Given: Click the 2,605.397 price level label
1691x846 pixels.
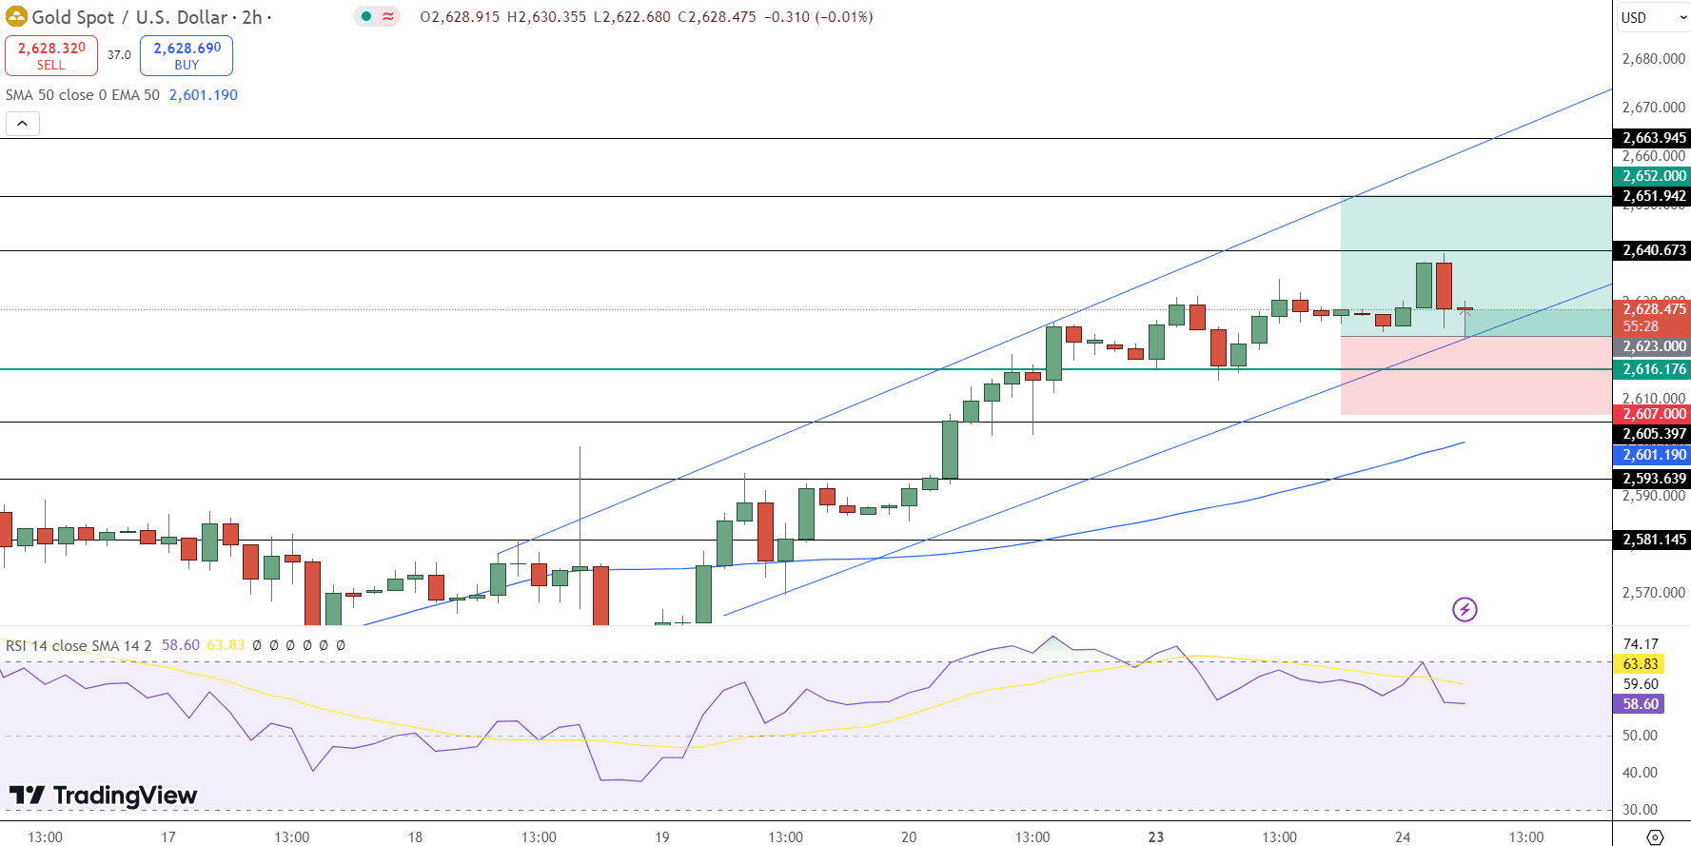Looking at the screenshot, I should [x=1652, y=434].
